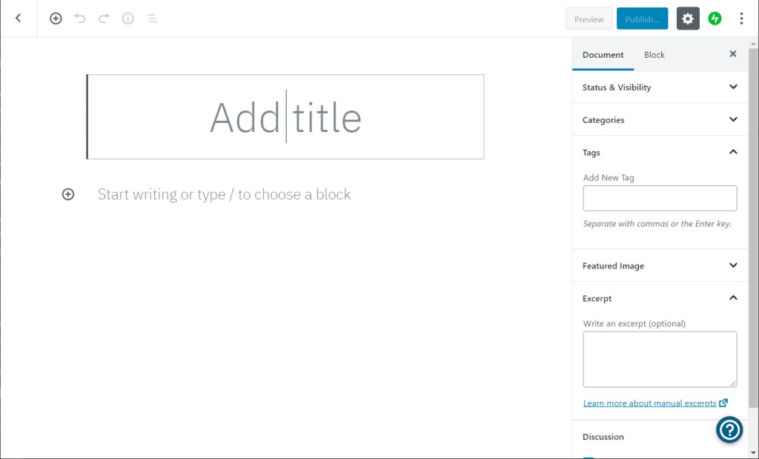Select the Document tab
This screenshot has width=759, height=459.
point(603,55)
